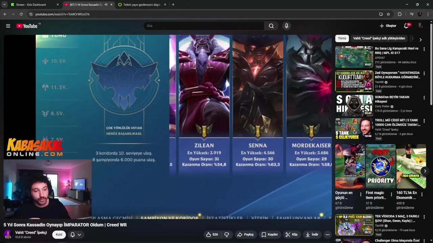Viewport: 433px width, 243px height.
Task: Dislike the video with thumbs down
Action: pyautogui.click(x=227, y=235)
